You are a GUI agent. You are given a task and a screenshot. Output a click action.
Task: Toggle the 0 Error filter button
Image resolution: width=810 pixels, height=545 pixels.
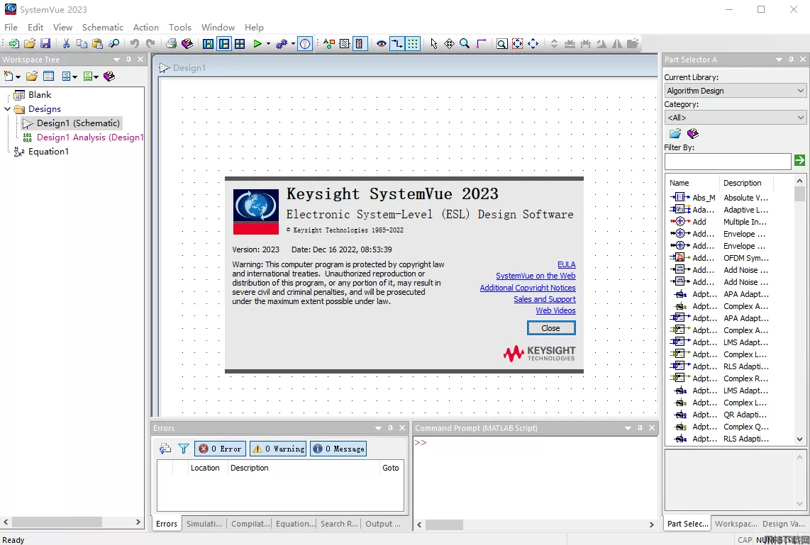pos(221,449)
